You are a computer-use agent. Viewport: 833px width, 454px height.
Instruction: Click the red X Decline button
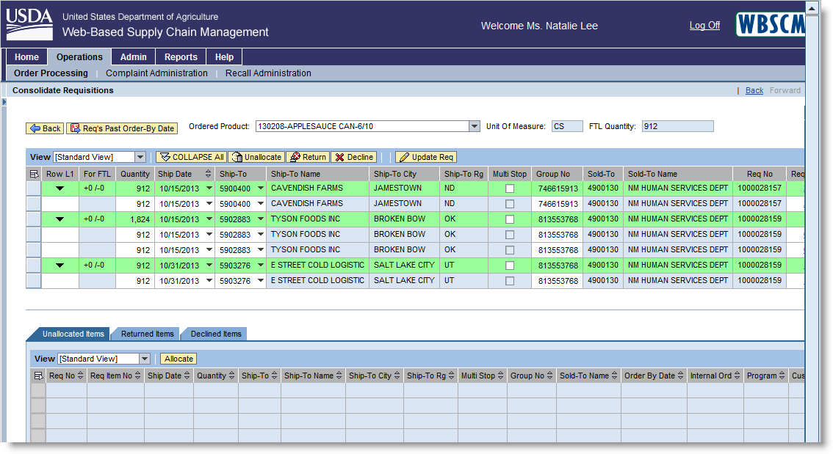click(x=353, y=157)
